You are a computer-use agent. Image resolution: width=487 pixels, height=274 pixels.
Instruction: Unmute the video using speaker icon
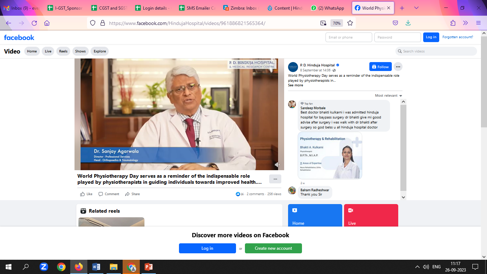[277, 164]
